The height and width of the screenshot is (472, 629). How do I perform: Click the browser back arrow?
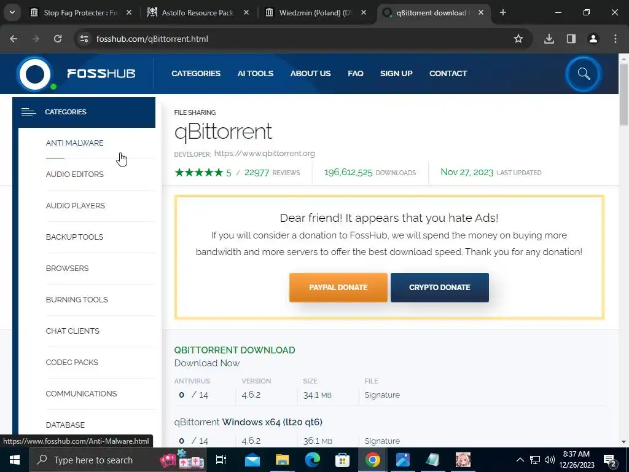[x=14, y=39]
